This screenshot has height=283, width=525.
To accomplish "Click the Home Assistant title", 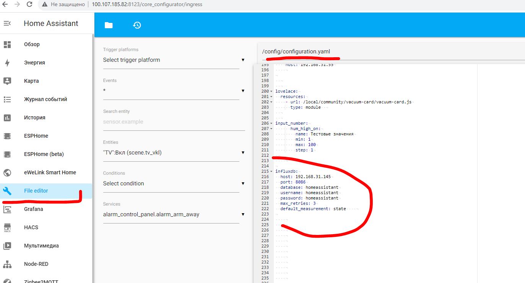I will click(x=51, y=23).
